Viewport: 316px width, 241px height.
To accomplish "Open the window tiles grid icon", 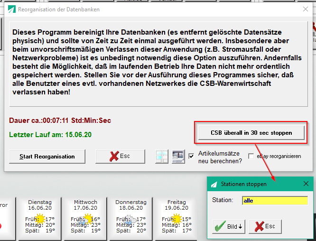I will 162,157.
